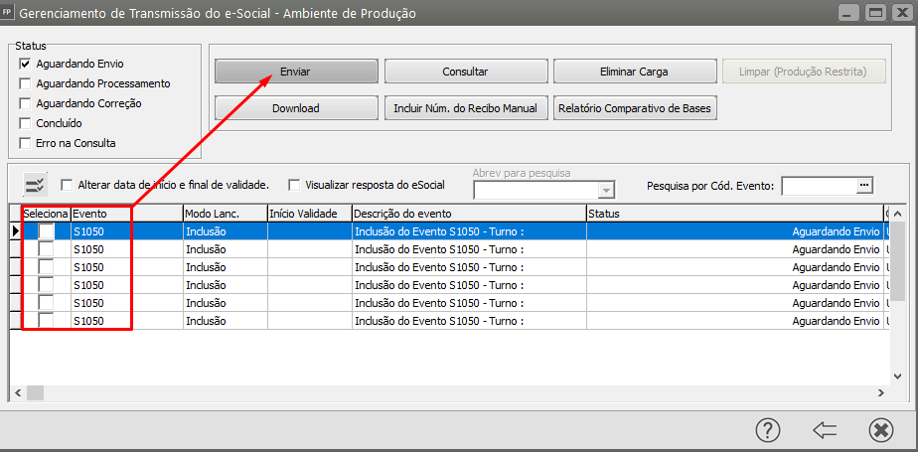Click the select-all rows checklist icon
This screenshot has width=918, height=452.
pos(35,185)
